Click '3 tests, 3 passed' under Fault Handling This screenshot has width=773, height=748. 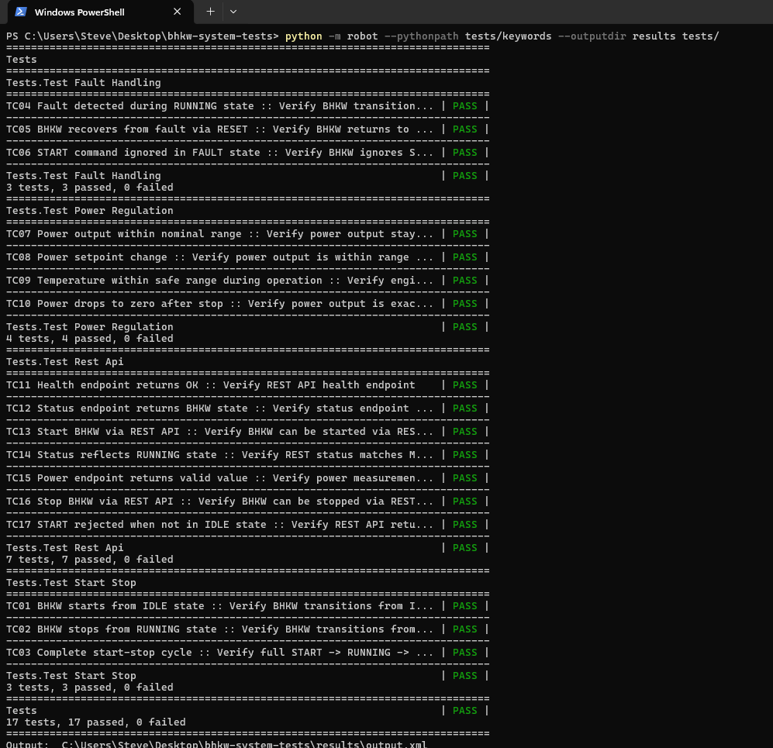[90, 188]
